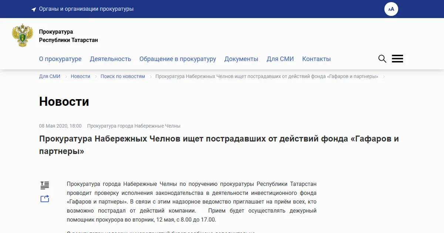Click the share icon beside article
Viewport: 444px width, 233px height.
click(45, 199)
